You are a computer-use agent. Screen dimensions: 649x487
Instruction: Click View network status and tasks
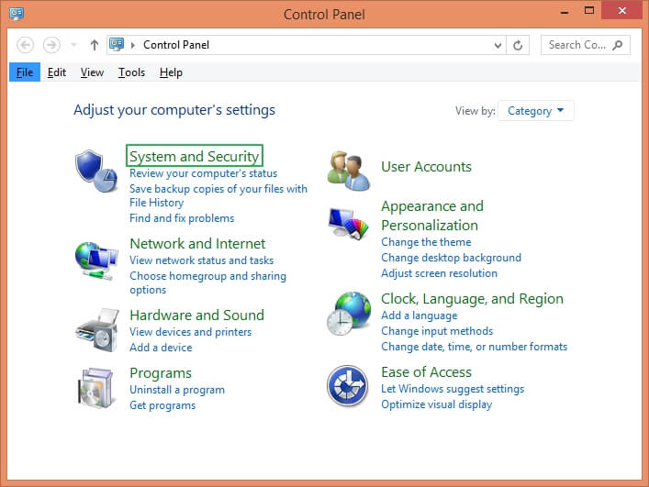[x=202, y=260]
